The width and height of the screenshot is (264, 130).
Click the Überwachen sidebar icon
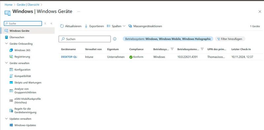(x=6, y=37)
